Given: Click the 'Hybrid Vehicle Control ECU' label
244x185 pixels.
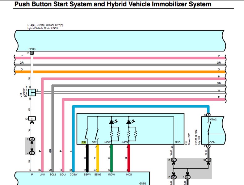Looking at the screenshot, I should pyautogui.click(x=43, y=28).
